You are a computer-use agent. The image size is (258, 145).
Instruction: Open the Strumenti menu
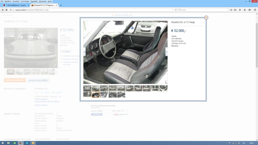[x=43, y=1]
